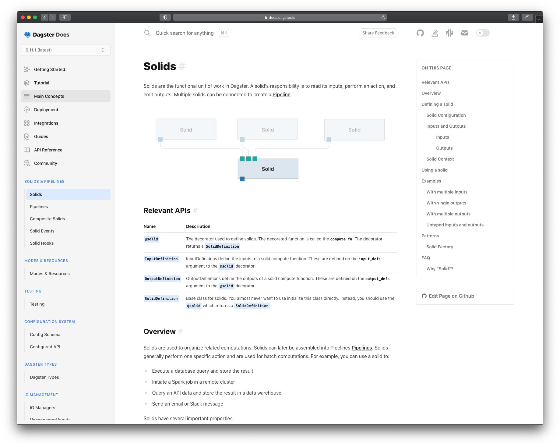
Task: Click the Dagster Docs logo
Action: tap(47, 35)
